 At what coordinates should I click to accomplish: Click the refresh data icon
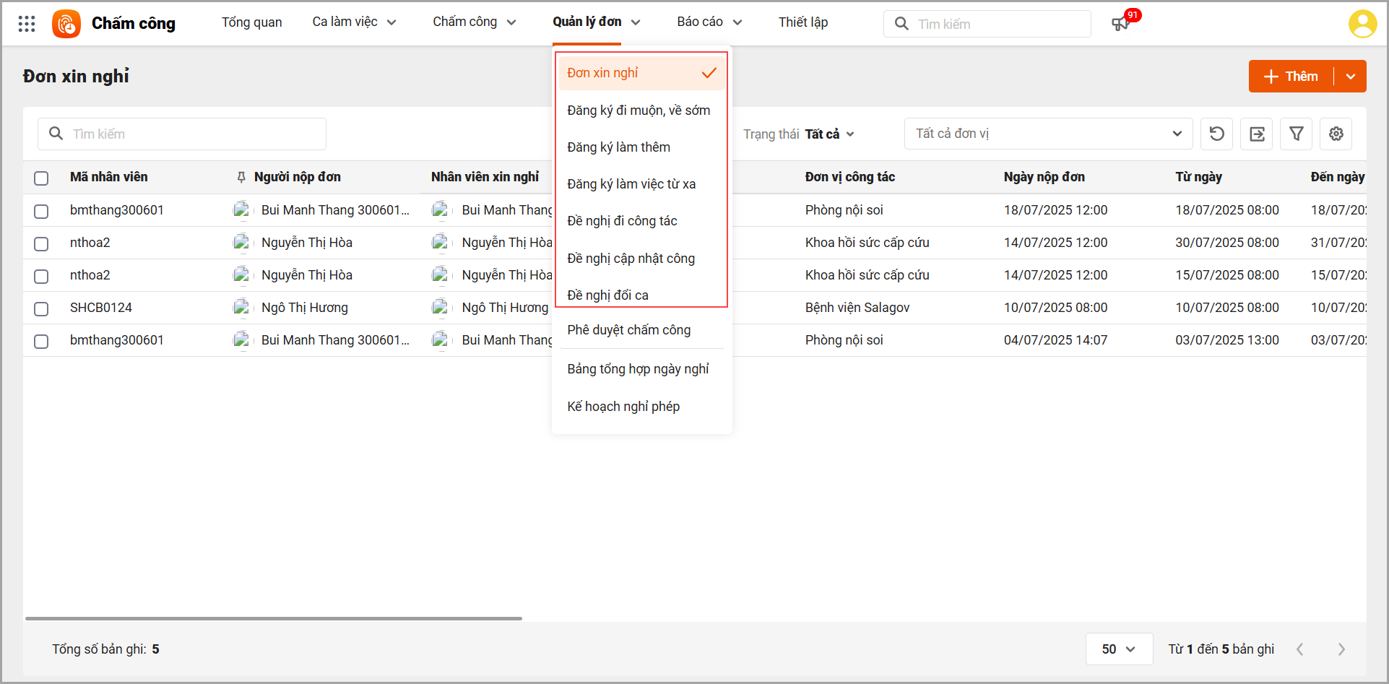click(x=1216, y=134)
